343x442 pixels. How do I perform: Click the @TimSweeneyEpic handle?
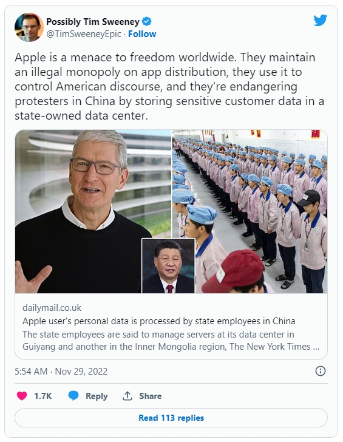(x=84, y=34)
